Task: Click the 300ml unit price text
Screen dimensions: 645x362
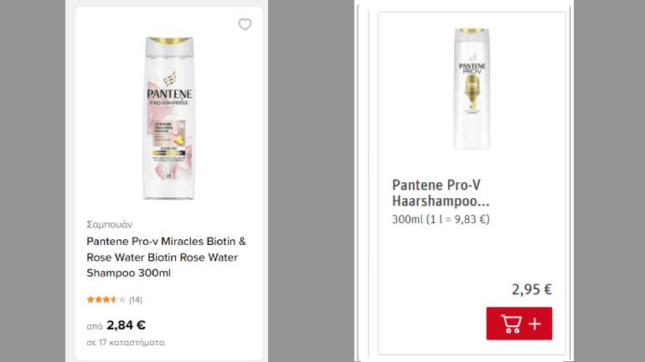Action: click(x=441, y=219)
